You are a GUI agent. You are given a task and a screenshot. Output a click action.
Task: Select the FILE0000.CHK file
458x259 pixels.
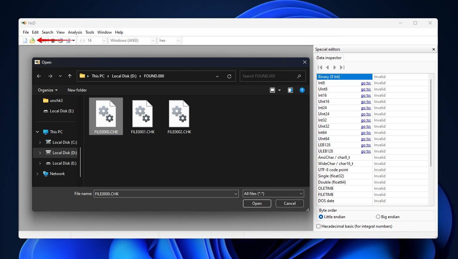pyautogui.click(x=106, y=116)
